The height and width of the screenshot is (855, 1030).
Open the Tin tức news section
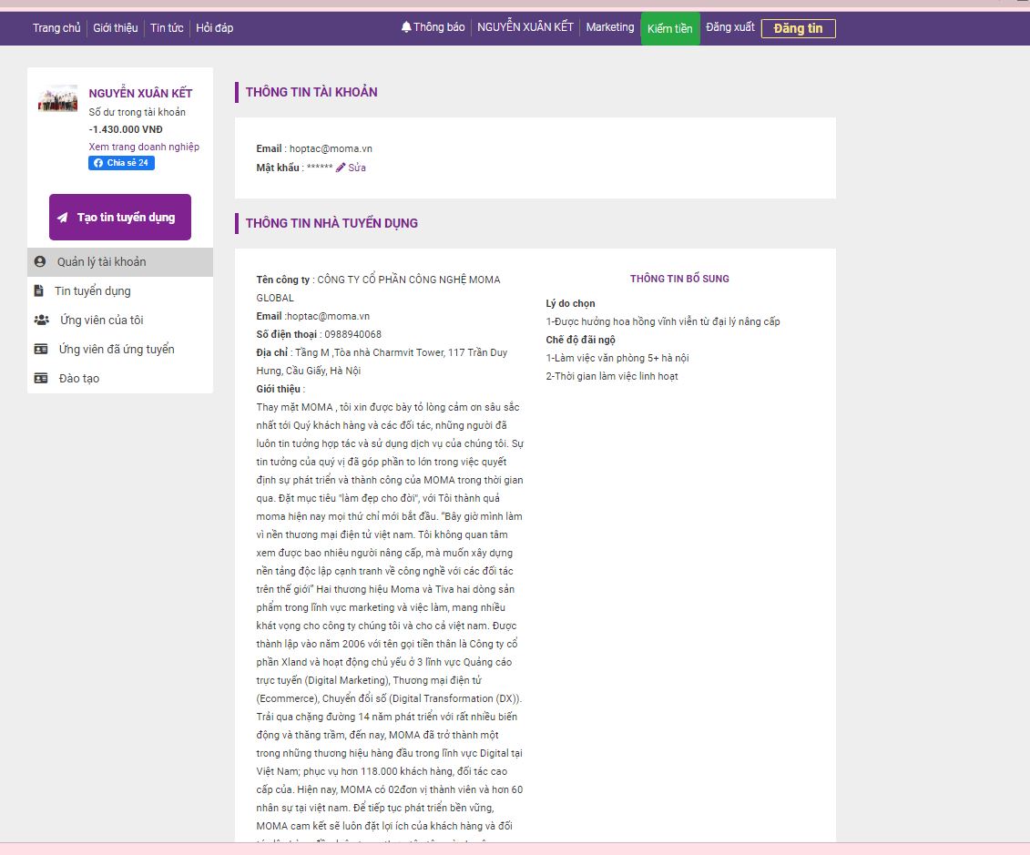click(167, 28)
